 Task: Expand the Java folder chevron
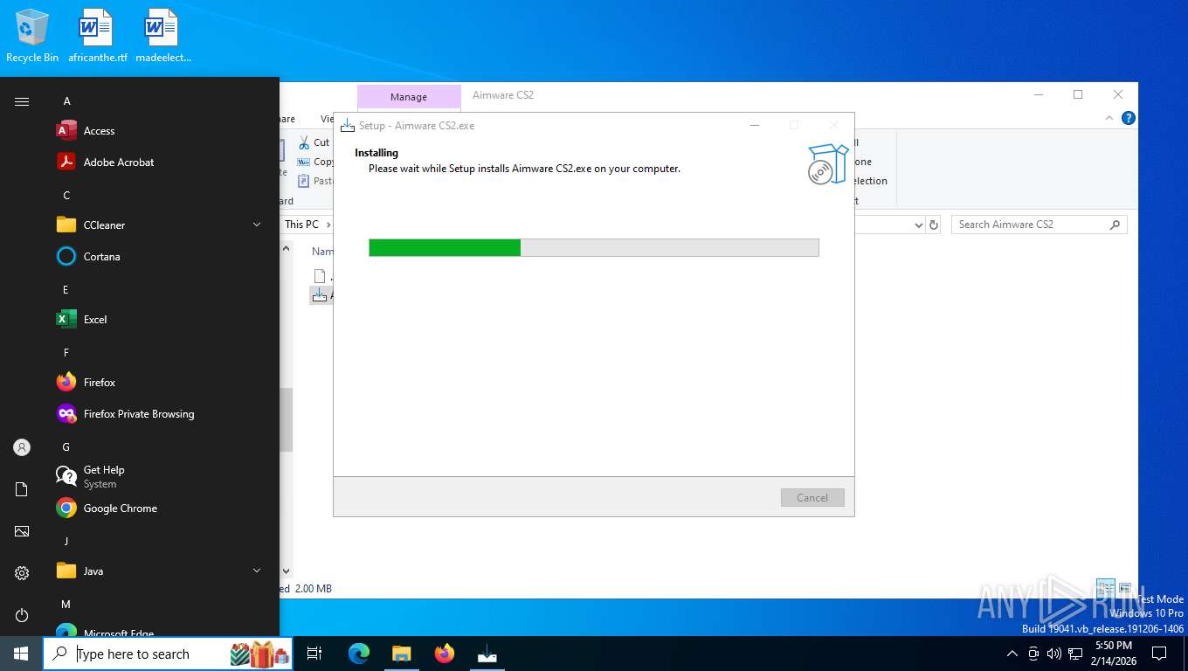coord(257,571)
